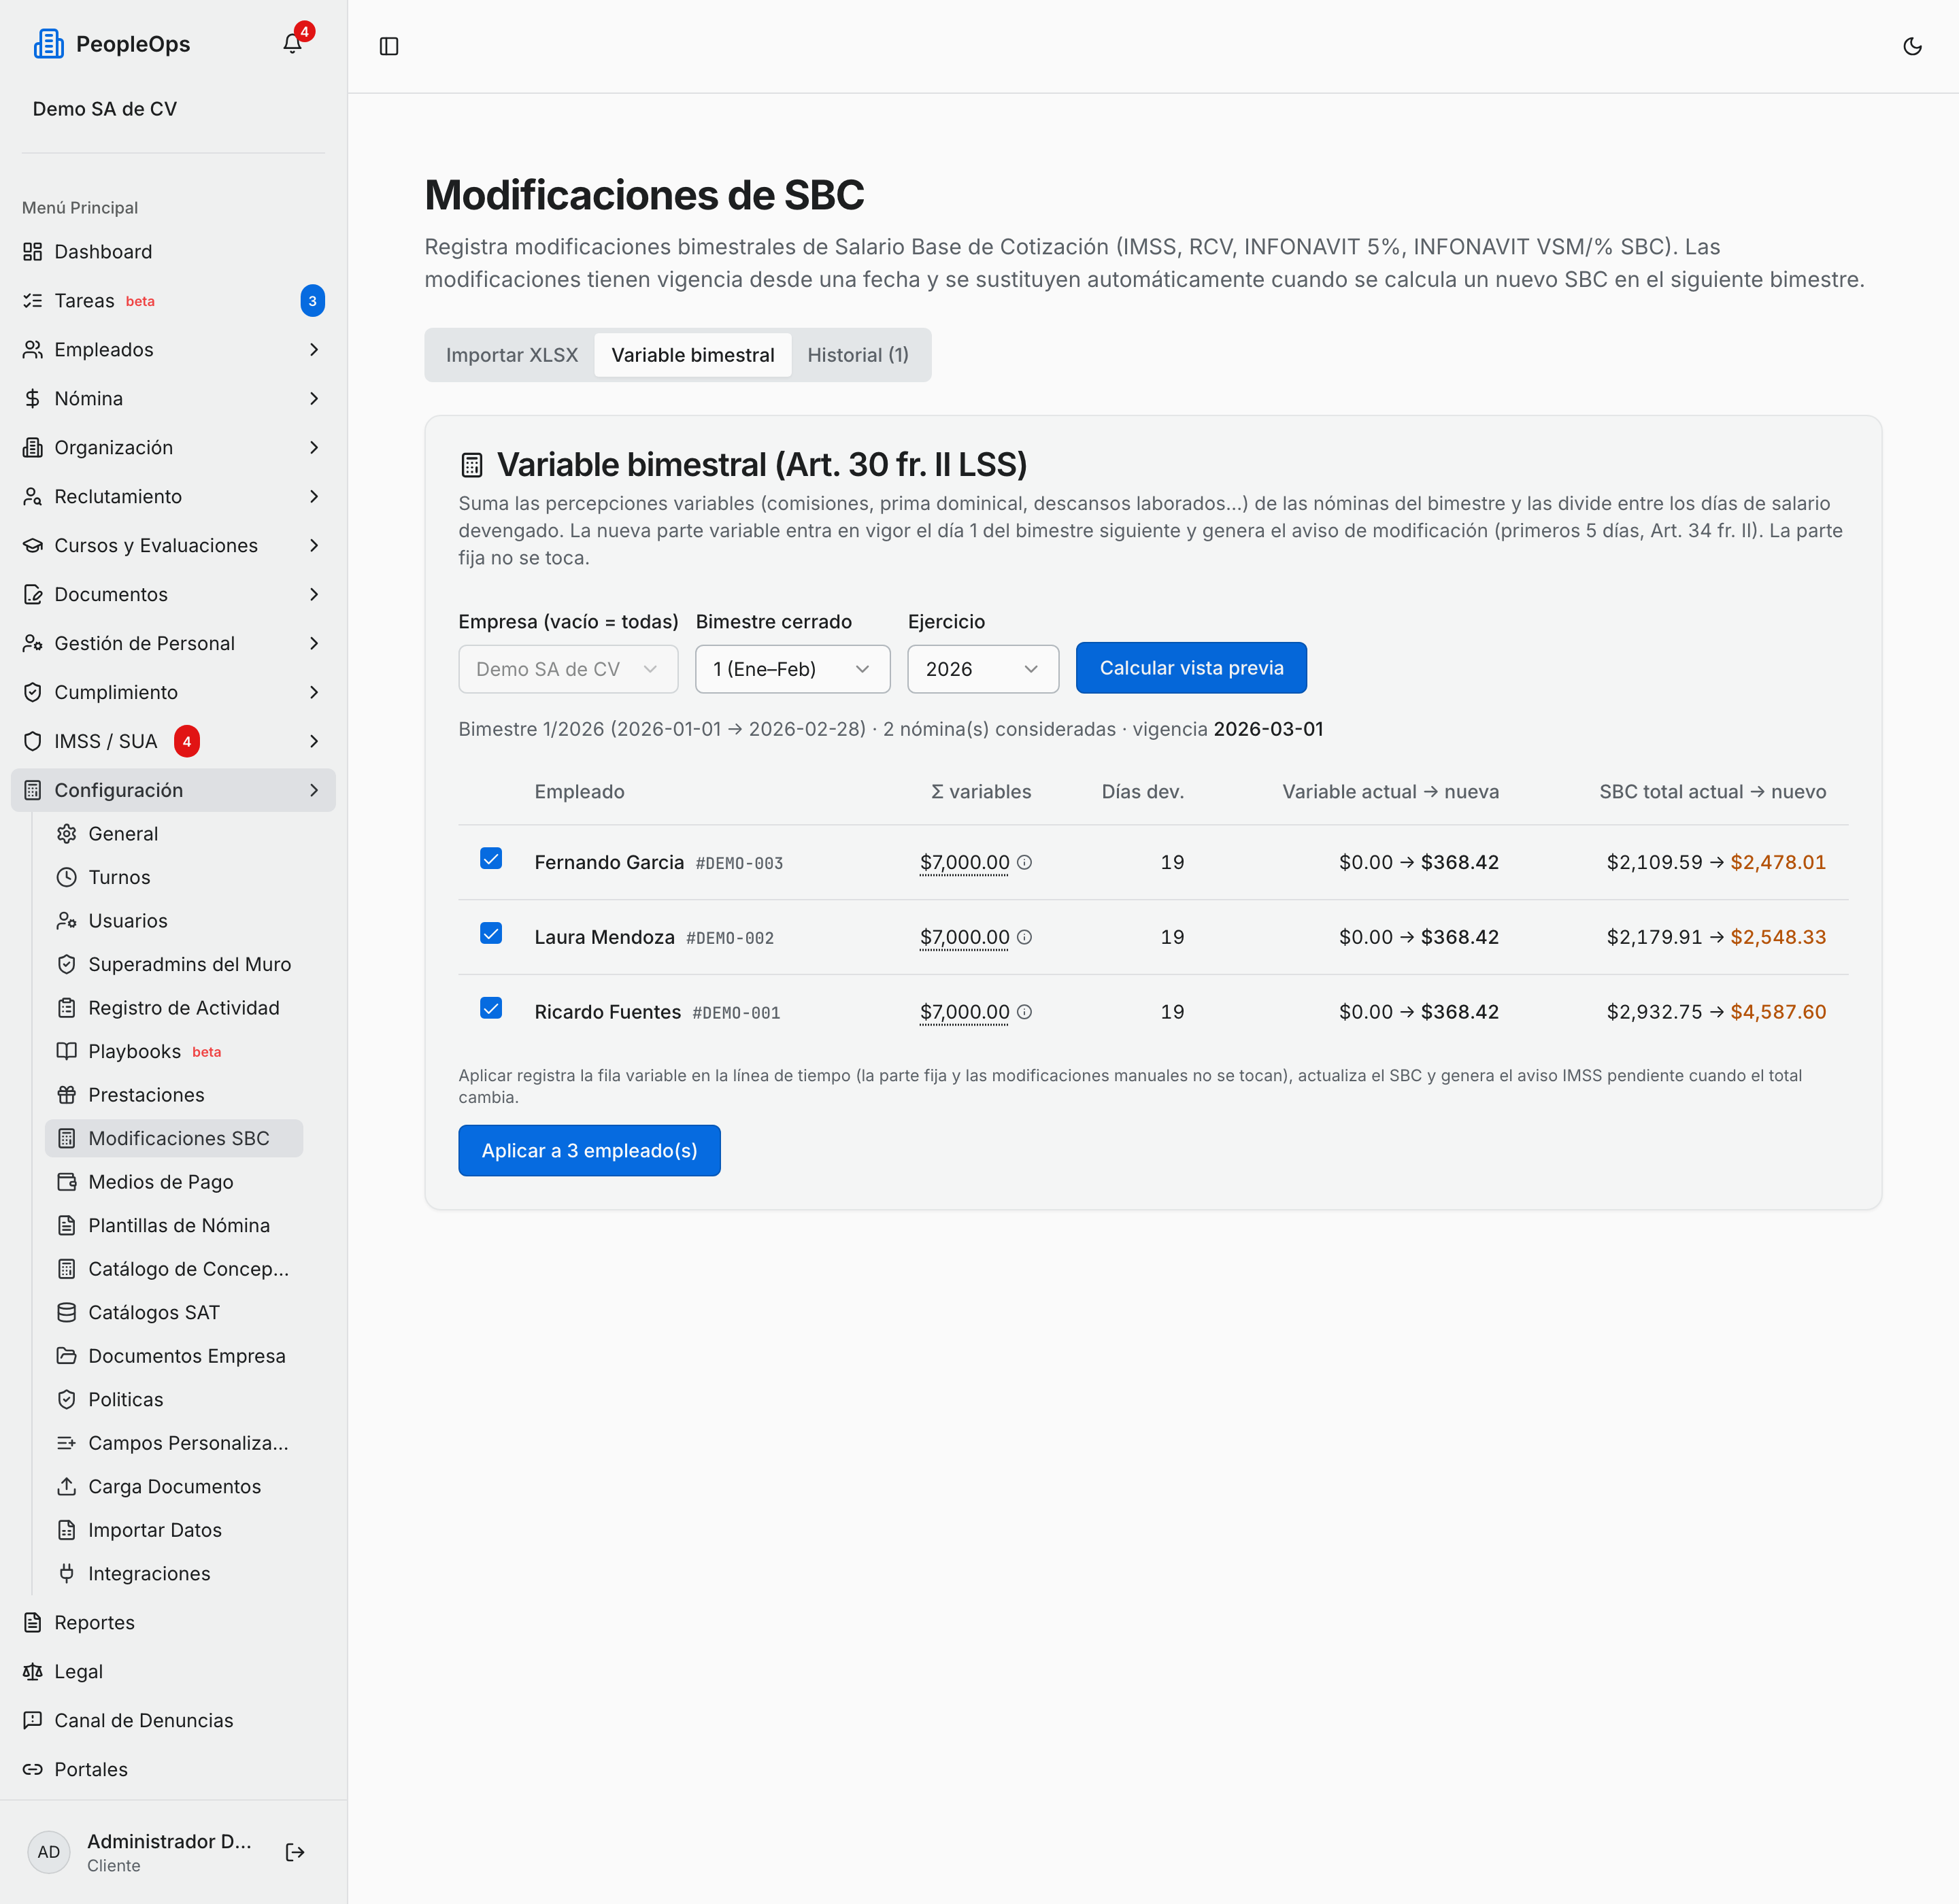Image resolution: width=1959 pixels, height=1904 pixels.
Task: Expand the Organización menu chevron
Action: coord(314,448)
